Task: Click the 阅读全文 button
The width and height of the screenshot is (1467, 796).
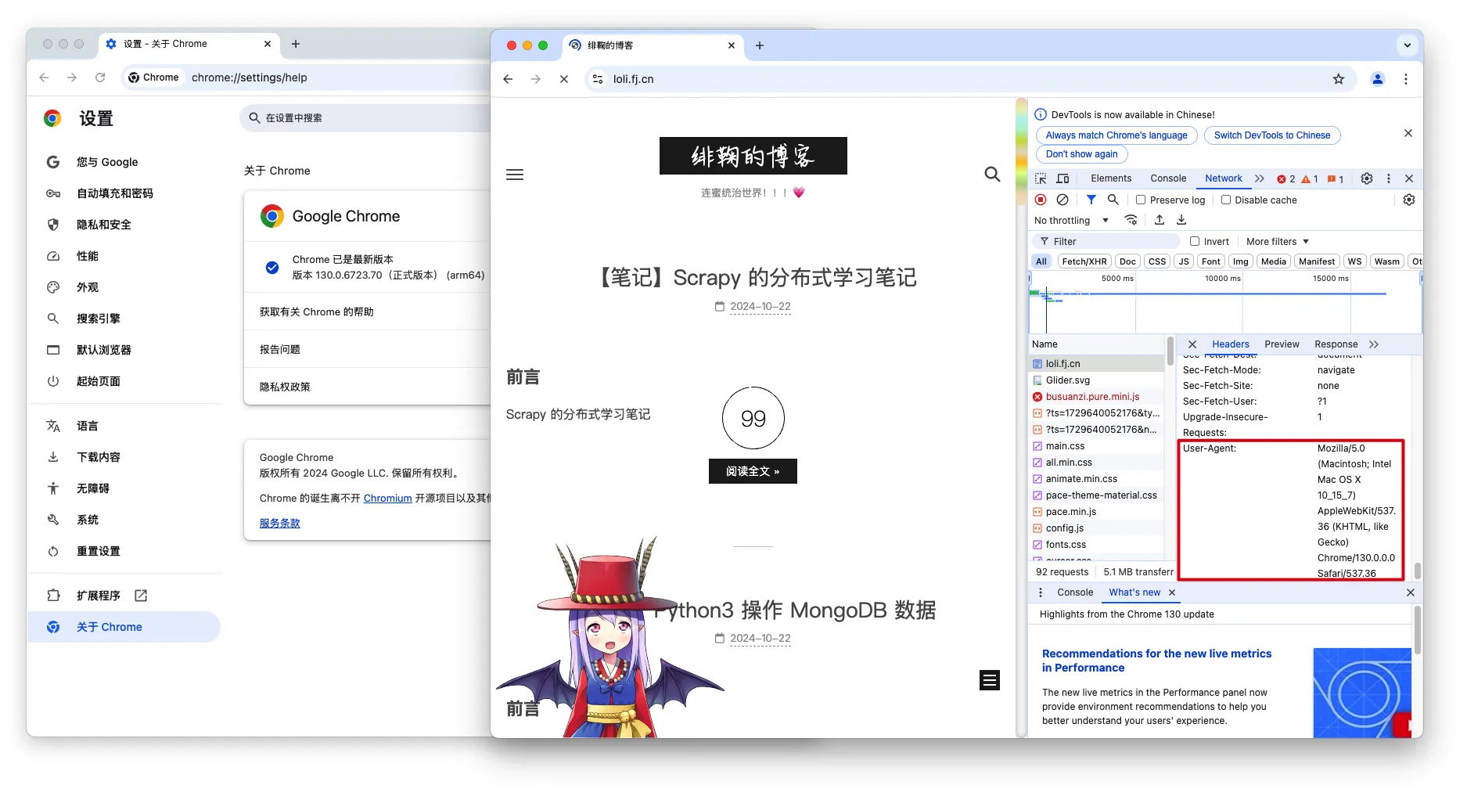Action: point(753,471)
